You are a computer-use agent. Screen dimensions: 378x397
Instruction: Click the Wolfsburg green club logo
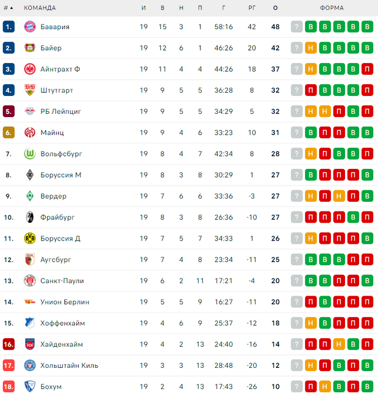coord(30,154)
